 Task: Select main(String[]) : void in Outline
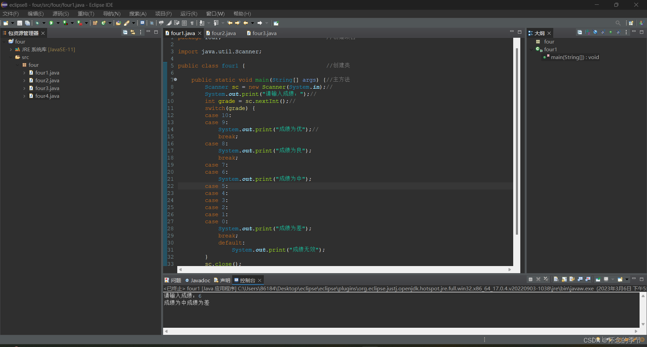pos(575,57)
